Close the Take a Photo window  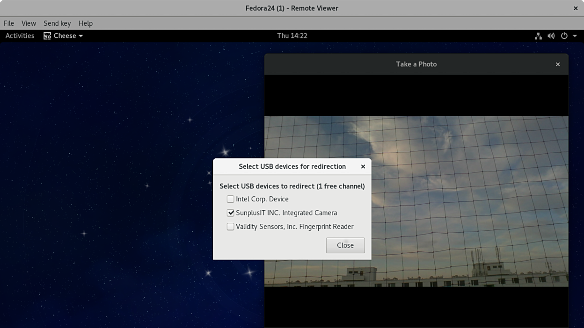click(557, 64)
